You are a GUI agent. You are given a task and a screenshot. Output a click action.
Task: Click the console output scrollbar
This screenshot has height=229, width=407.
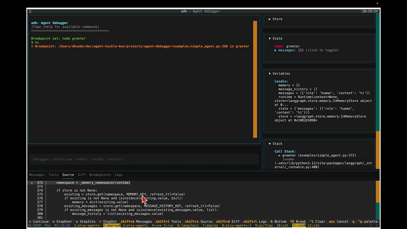pos(255,79)
